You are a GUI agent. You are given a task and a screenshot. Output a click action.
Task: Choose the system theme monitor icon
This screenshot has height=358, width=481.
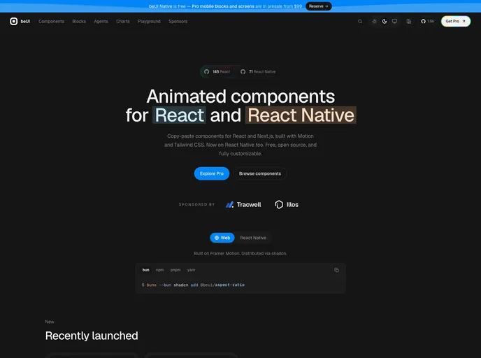coord(394,21)
